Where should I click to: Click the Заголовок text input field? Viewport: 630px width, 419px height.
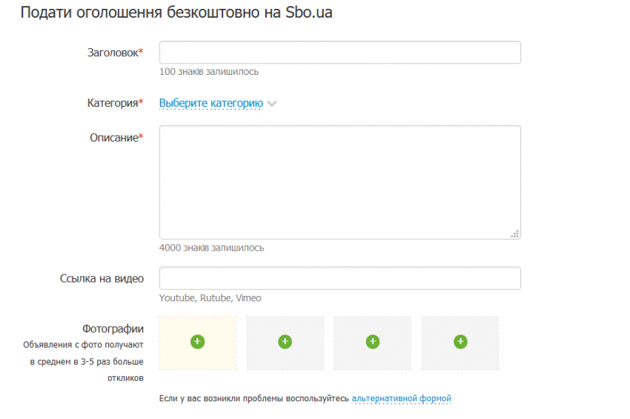[339, 53]
